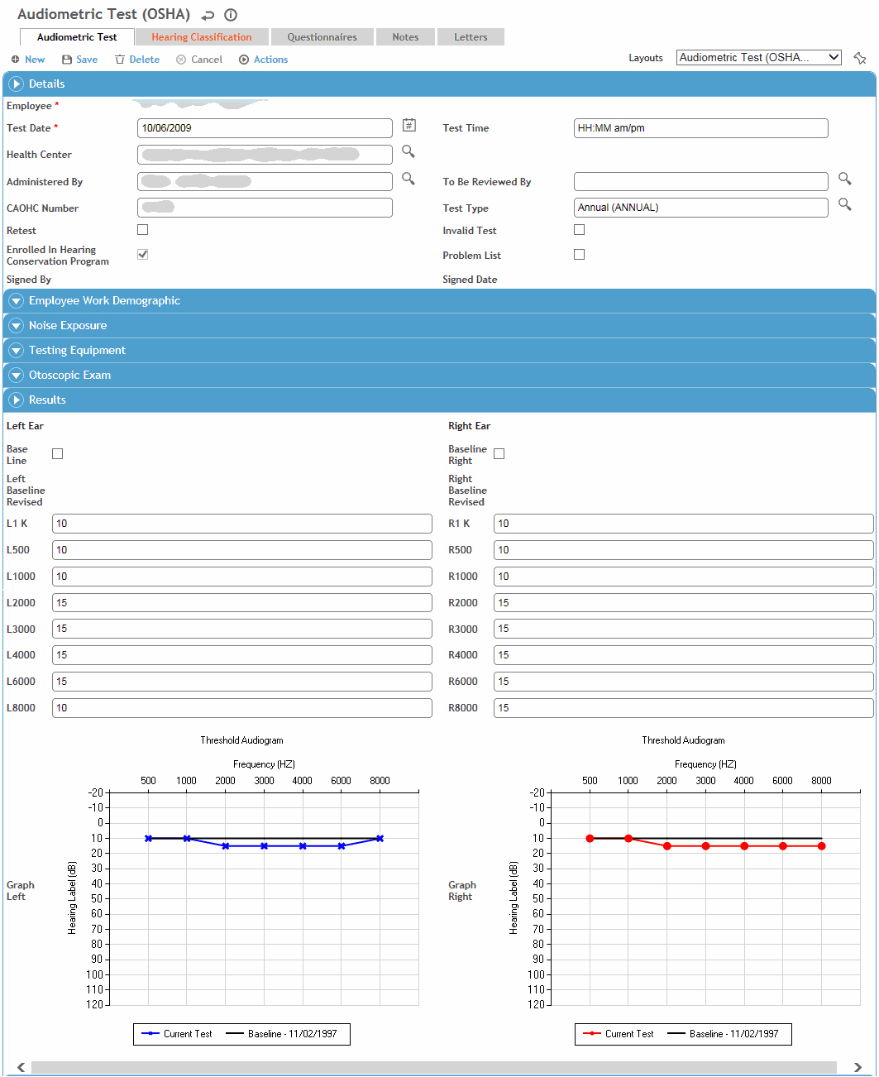
Task: Click the right scroll arrow at bottom
Action: click(858, 1067)
